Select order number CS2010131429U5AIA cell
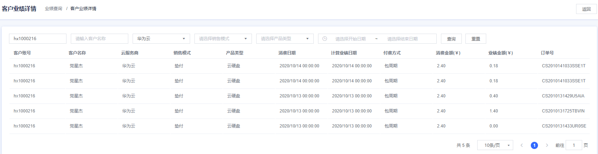598x154 pixels. pyautogui.click(x=563, y=96)
